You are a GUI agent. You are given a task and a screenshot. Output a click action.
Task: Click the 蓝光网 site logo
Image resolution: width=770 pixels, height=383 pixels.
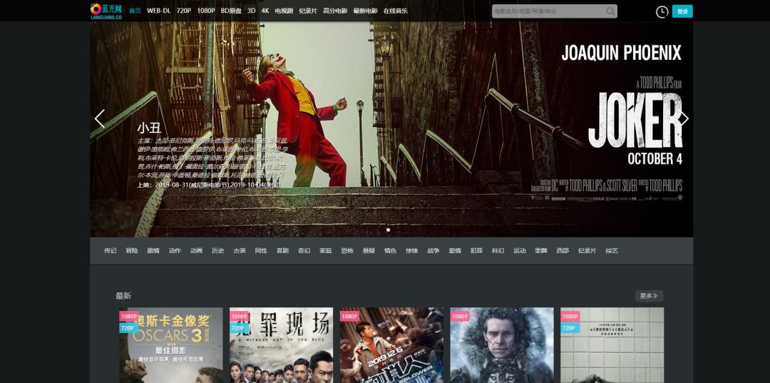pos(106,11)
